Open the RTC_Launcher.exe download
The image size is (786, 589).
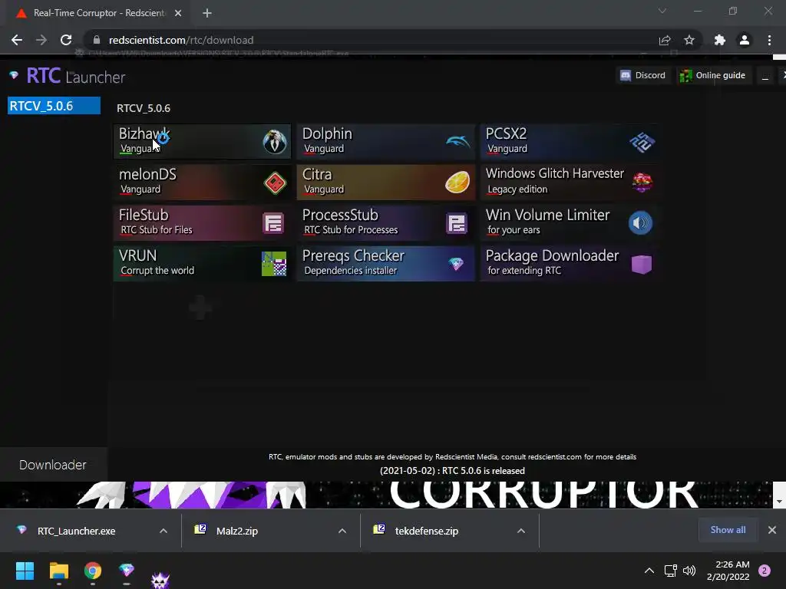pos(76,531)
